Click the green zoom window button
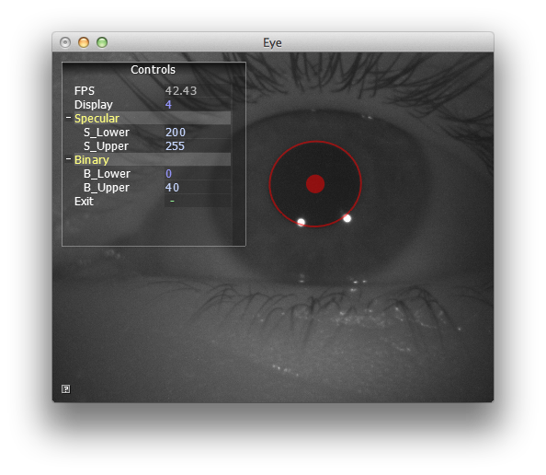 pyautogui.click(x=102, y=42)
